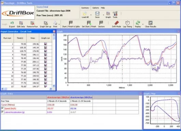Graph run 8 using its graph icon

[x=46, y=69]
